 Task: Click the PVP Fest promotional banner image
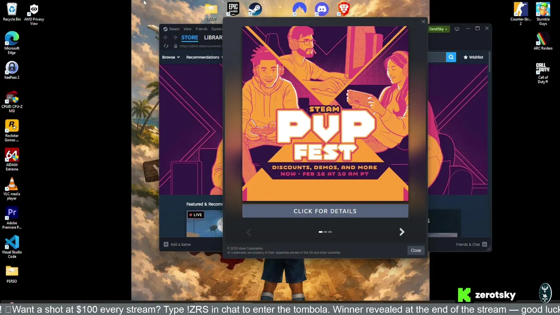(x=325, y=114)
